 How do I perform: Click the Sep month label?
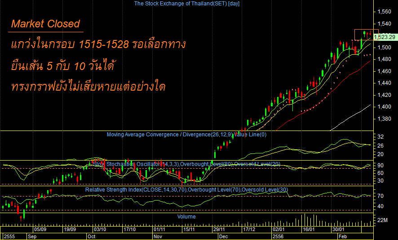coord(32,236)
